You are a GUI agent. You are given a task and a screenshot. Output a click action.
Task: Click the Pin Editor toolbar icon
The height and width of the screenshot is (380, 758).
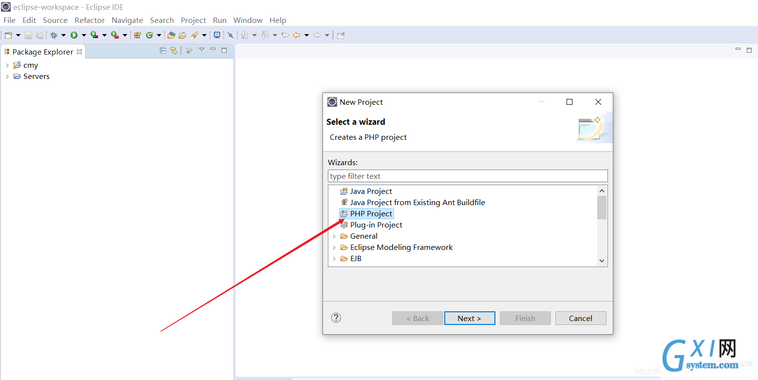[341, 35]
